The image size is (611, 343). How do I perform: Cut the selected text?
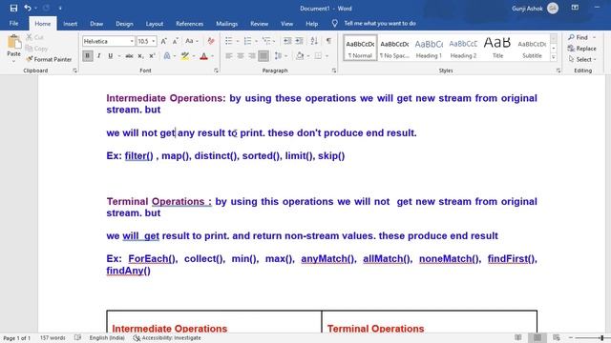(x=35, y=37)
